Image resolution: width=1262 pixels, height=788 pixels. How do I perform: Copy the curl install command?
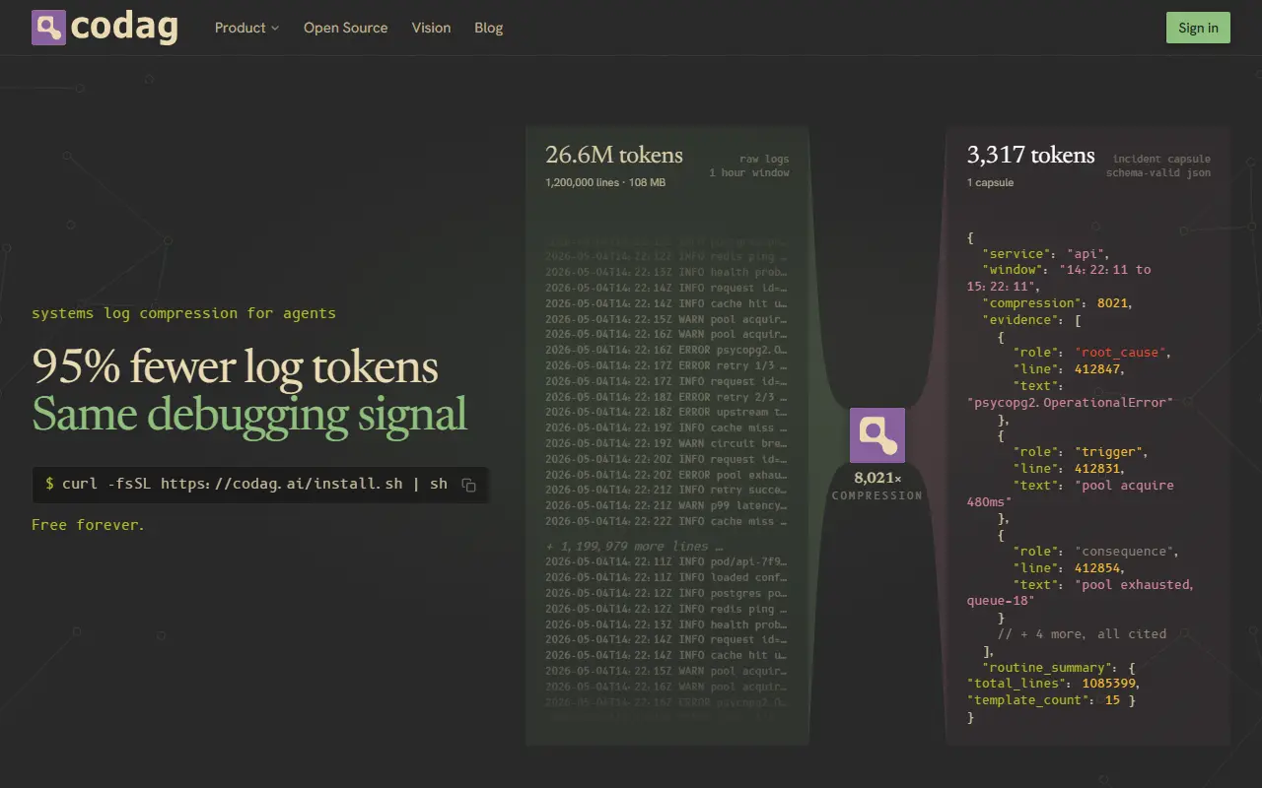point(469,485)
